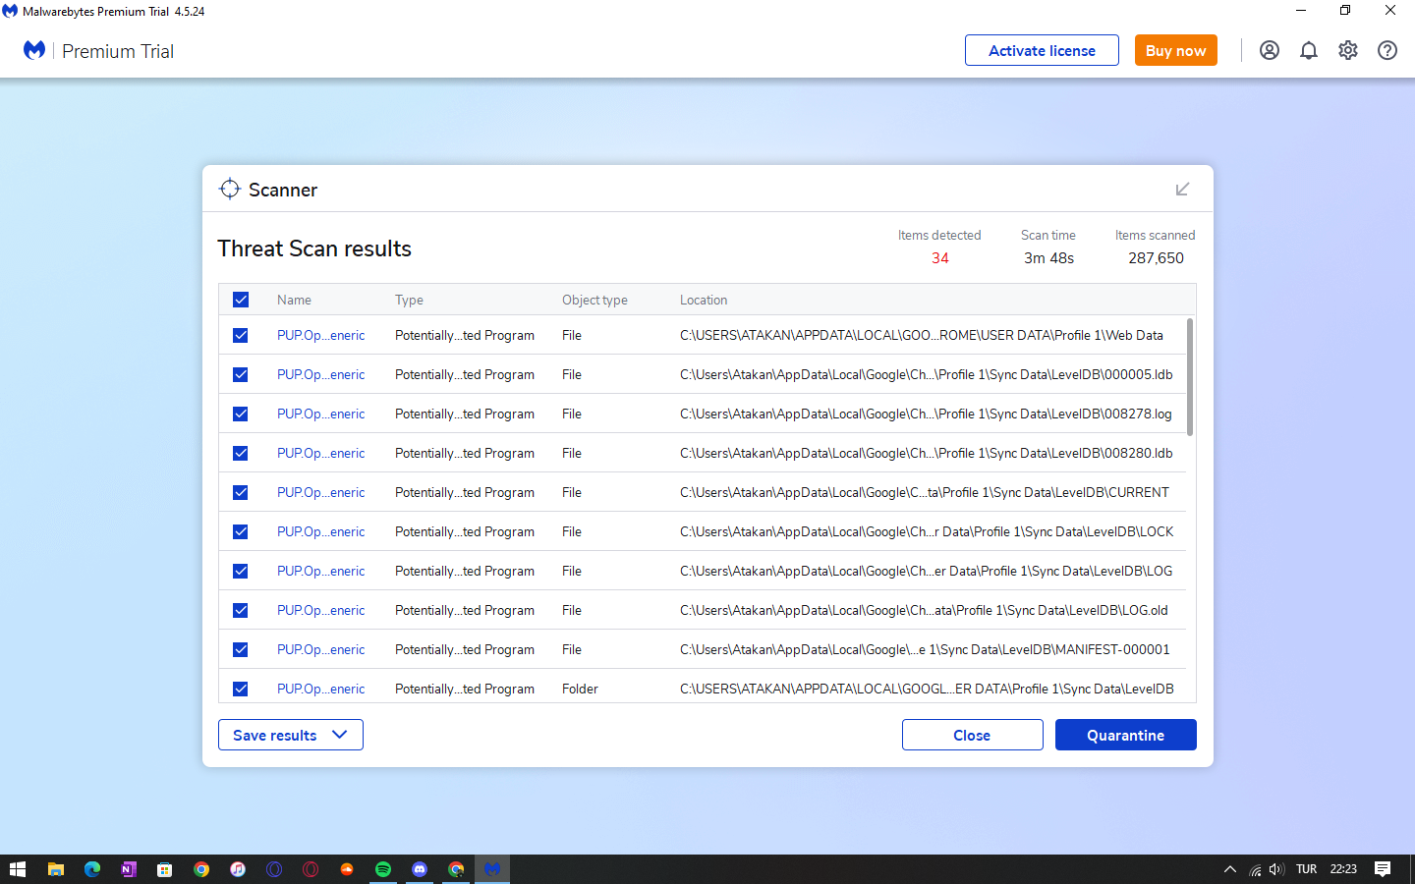The image size is (1415, 884).
Task: Click the path ending in Sync Data\LevelDB\LOG
Action: (926, 571)
